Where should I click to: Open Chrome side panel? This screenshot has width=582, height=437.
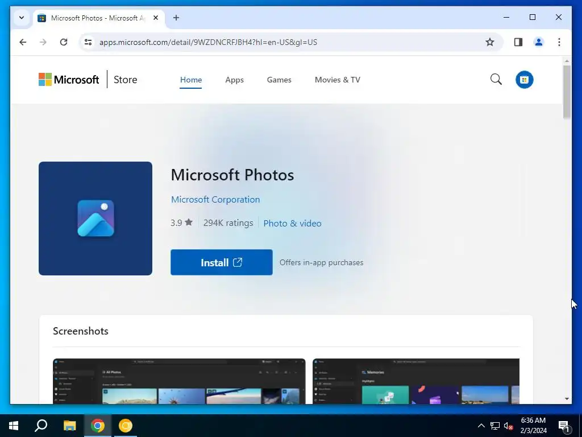(x=518, y=42)
